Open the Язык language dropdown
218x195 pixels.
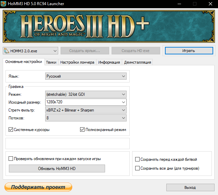pos(86,76)
